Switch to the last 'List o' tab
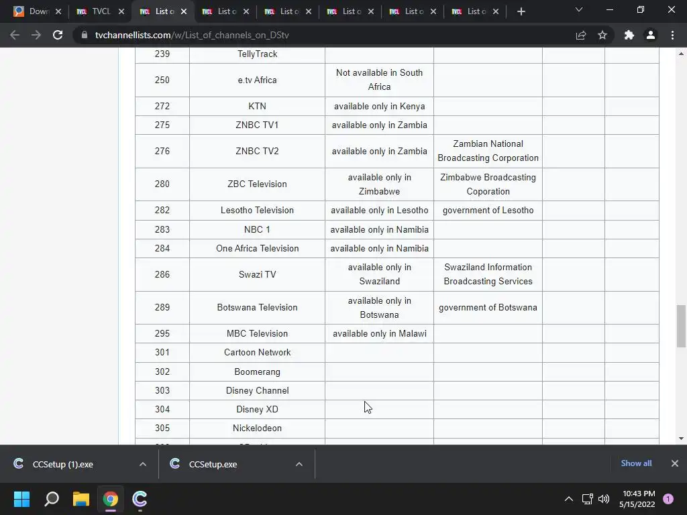Screen dimensions: 687x515 click(475, 11)
